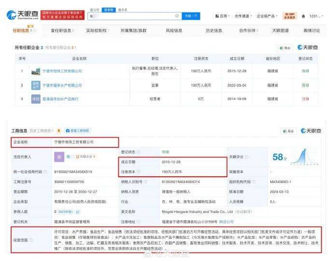Click the 宁德市恒伟工贸有限公司 company logo thumbnail

coord(36,71)
